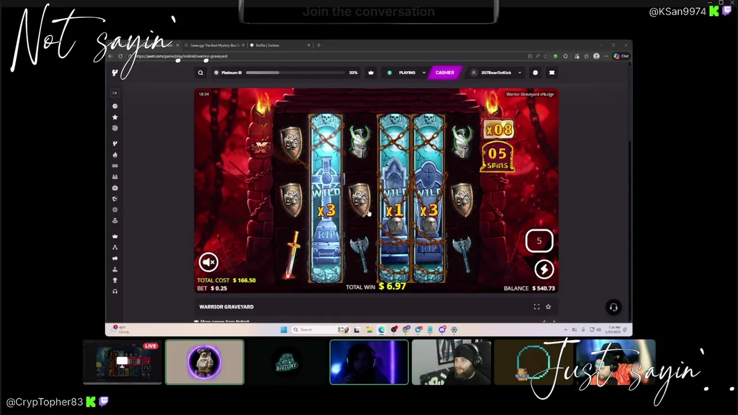Click the @CrypTopher83 handle text

(x=45, y=402)
